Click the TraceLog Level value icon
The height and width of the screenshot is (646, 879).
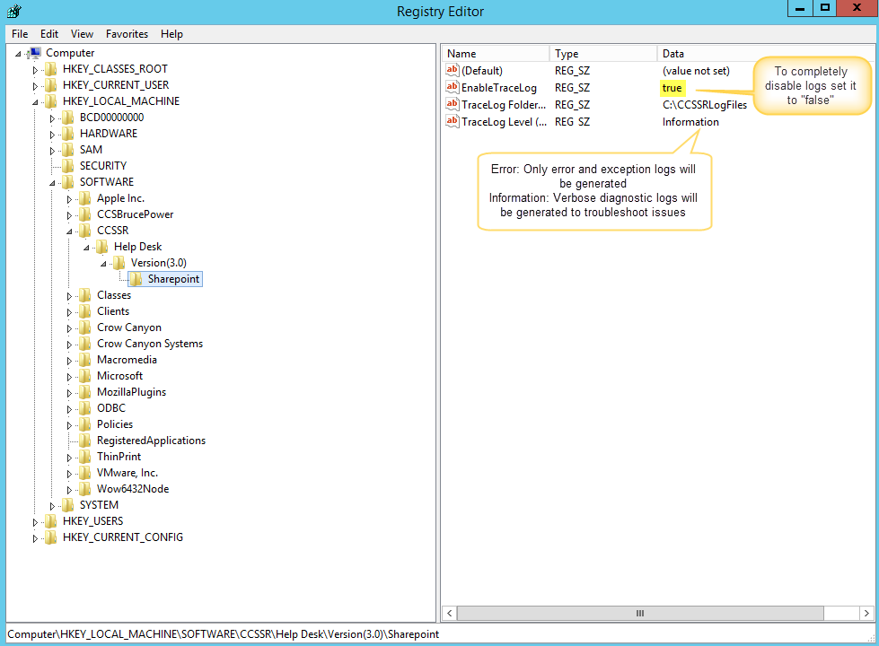click(x=453, y=122)
